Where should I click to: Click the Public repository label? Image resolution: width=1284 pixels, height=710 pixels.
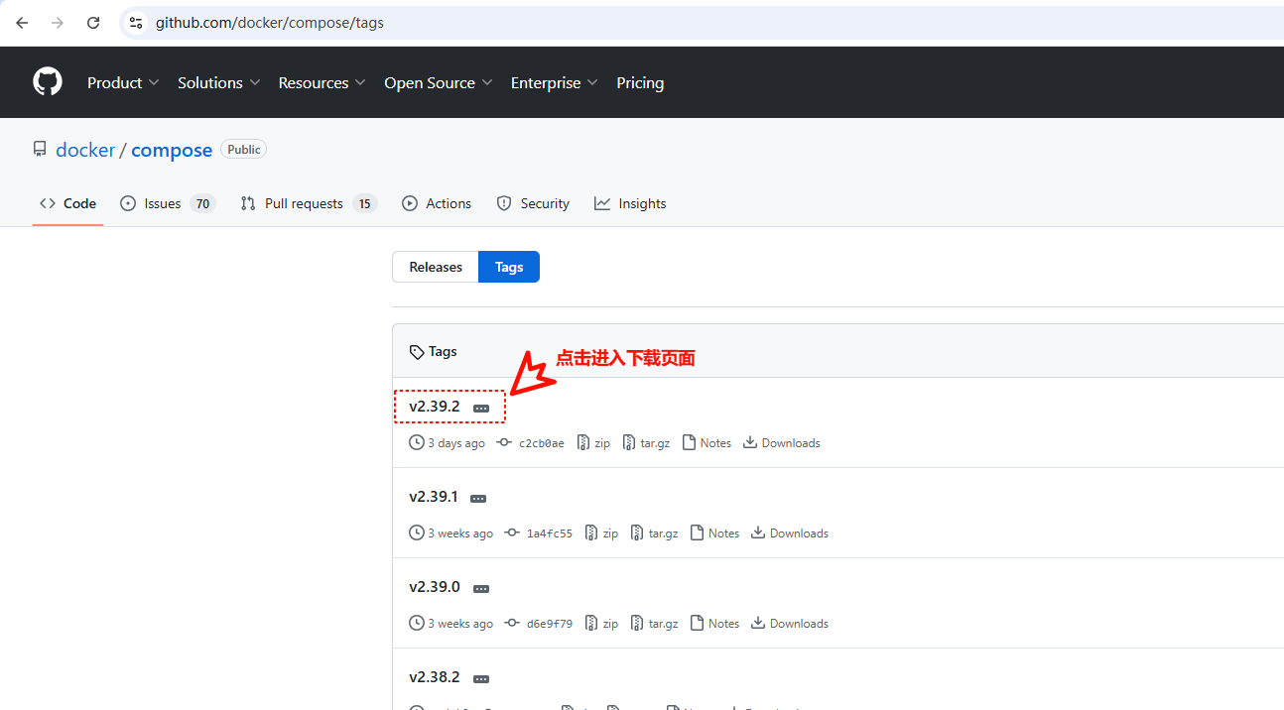(243, 150)
